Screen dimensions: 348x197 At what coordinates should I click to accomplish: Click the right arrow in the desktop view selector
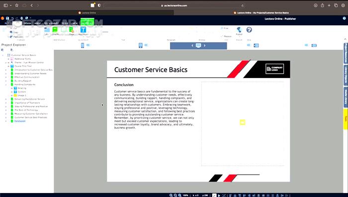tap(204, 46)
